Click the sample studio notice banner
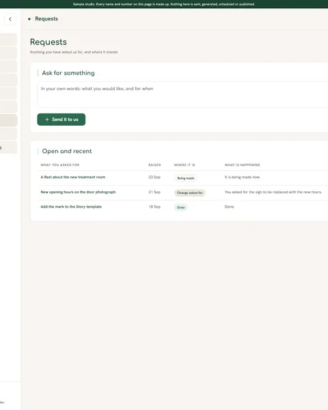Viewport: 328px width, 410px height. coord(164,4)
